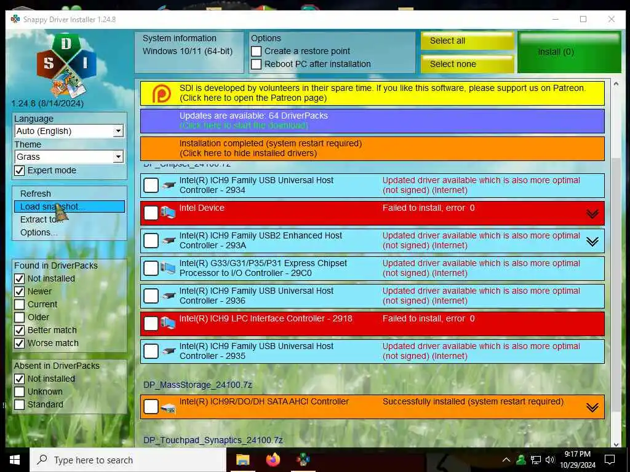Check the Standard filter checkbox
Image resolution: width=630 pixels, height=472 pixels.
(x=19, y=404)
